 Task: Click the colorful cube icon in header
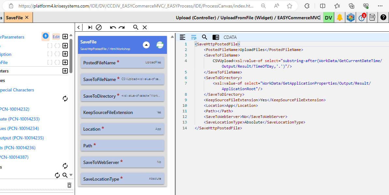351,18
